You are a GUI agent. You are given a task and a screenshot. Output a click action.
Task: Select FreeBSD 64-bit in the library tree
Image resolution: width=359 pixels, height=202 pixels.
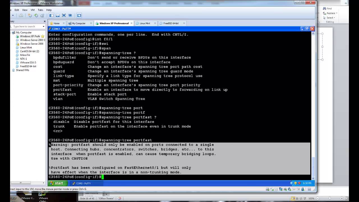(x=26, y=66)
